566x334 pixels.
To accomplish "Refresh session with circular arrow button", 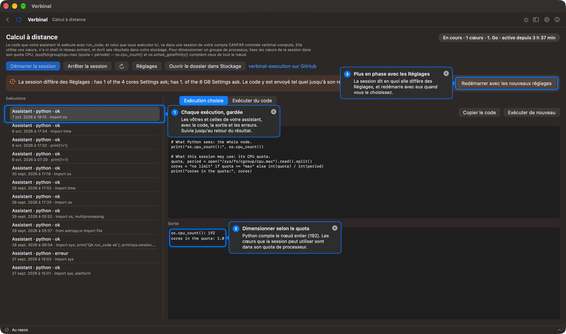I will (122, 66).
